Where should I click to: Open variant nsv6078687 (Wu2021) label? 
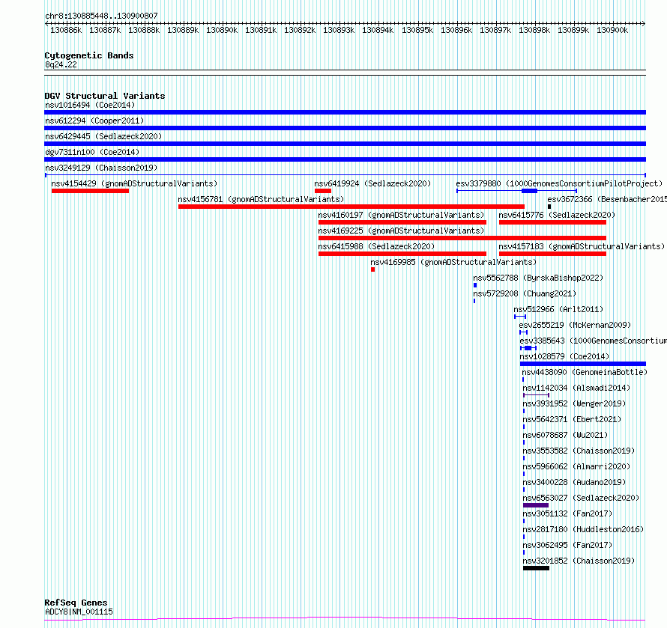pyautogui.click(x=565, y=435)
